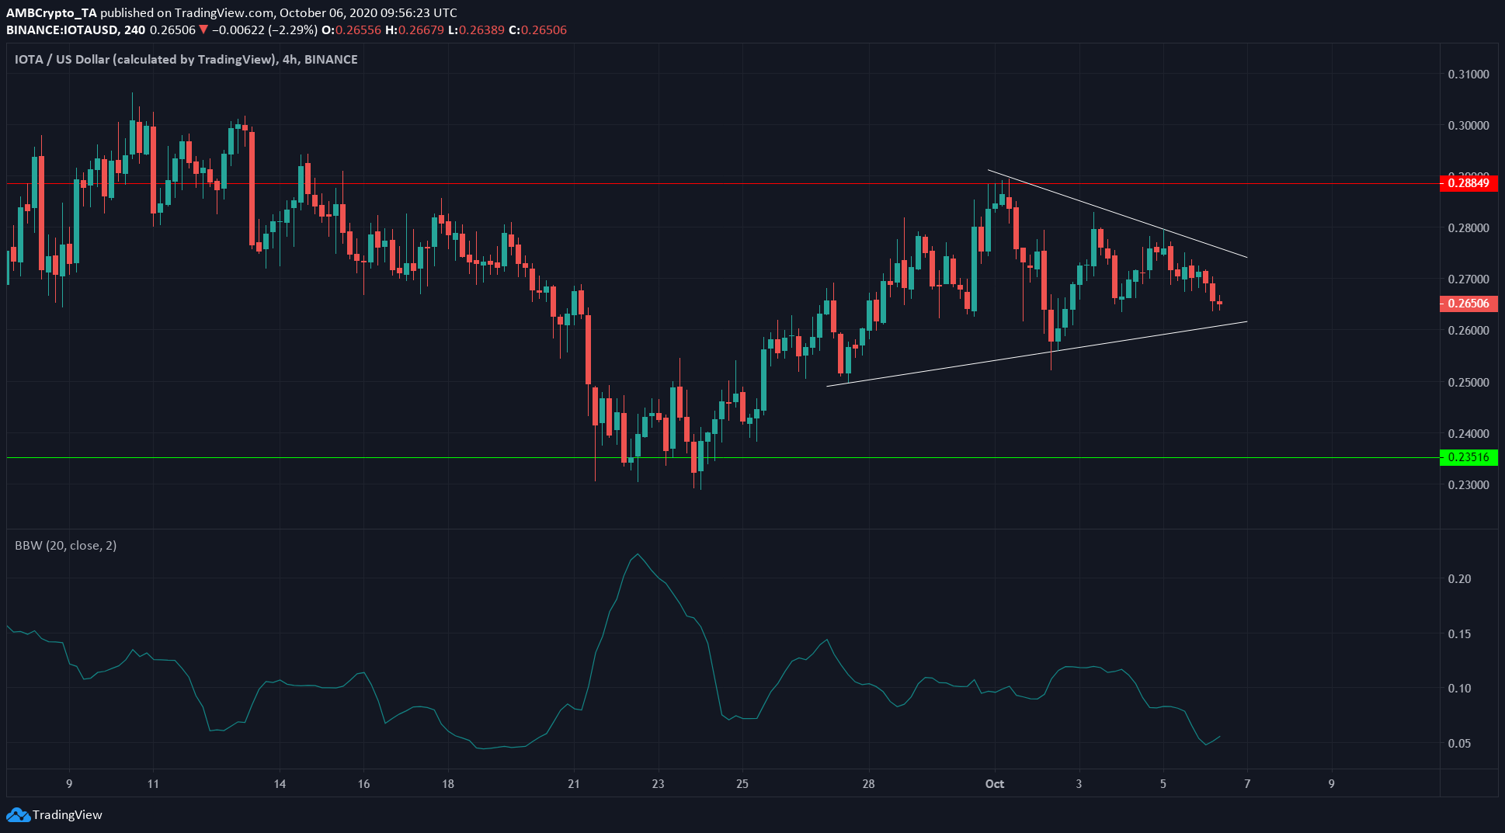The width and height of the screenshot is (1505, 833).
Task: Click the BBW 0.10 axis label
Action: point(1459,689)
